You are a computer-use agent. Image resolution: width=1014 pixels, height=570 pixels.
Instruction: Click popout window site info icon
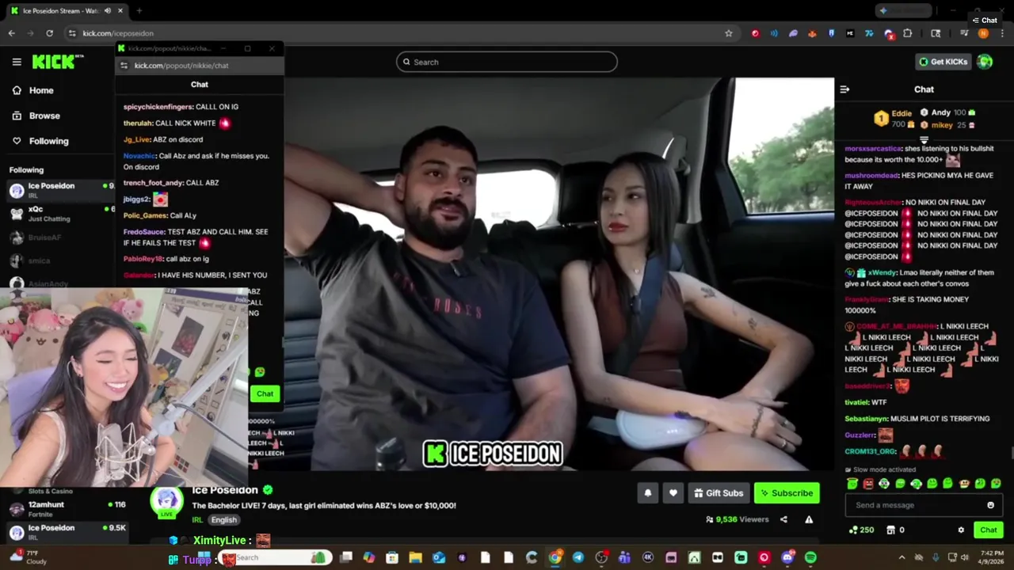click(x=124, y=66)
